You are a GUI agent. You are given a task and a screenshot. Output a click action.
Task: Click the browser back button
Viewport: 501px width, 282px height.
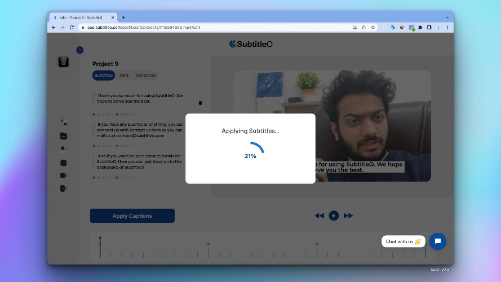(x=54, y=28)
